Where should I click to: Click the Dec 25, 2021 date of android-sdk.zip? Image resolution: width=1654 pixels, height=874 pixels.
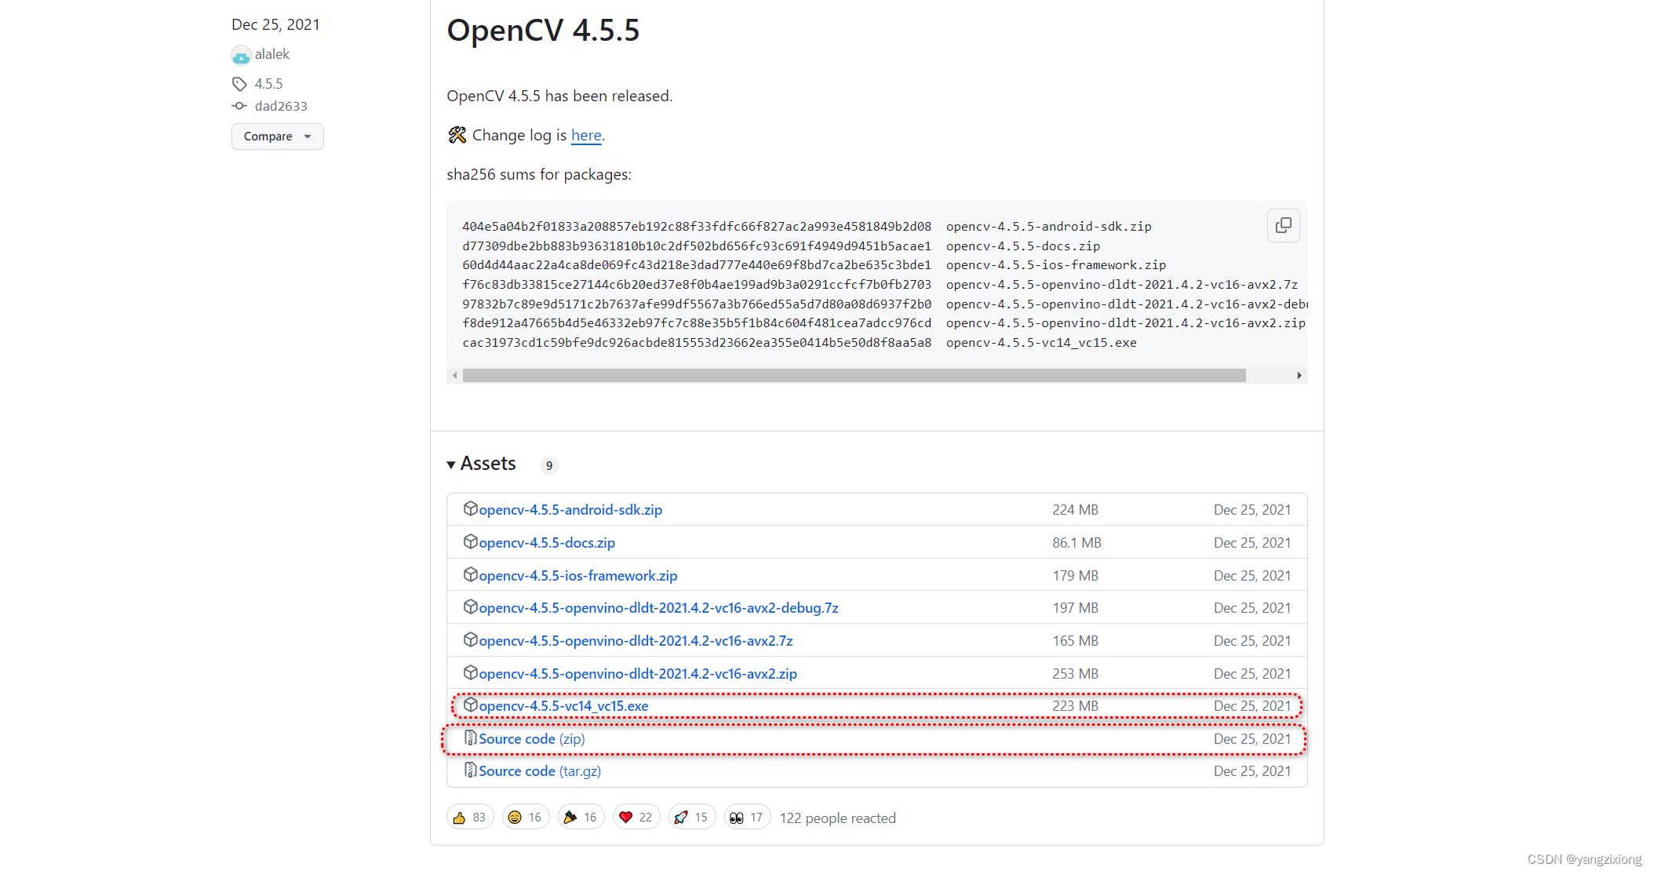point(1252,510)
